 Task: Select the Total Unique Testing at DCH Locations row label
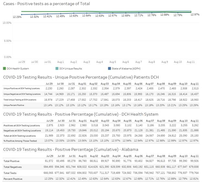[x=20, y=100]
